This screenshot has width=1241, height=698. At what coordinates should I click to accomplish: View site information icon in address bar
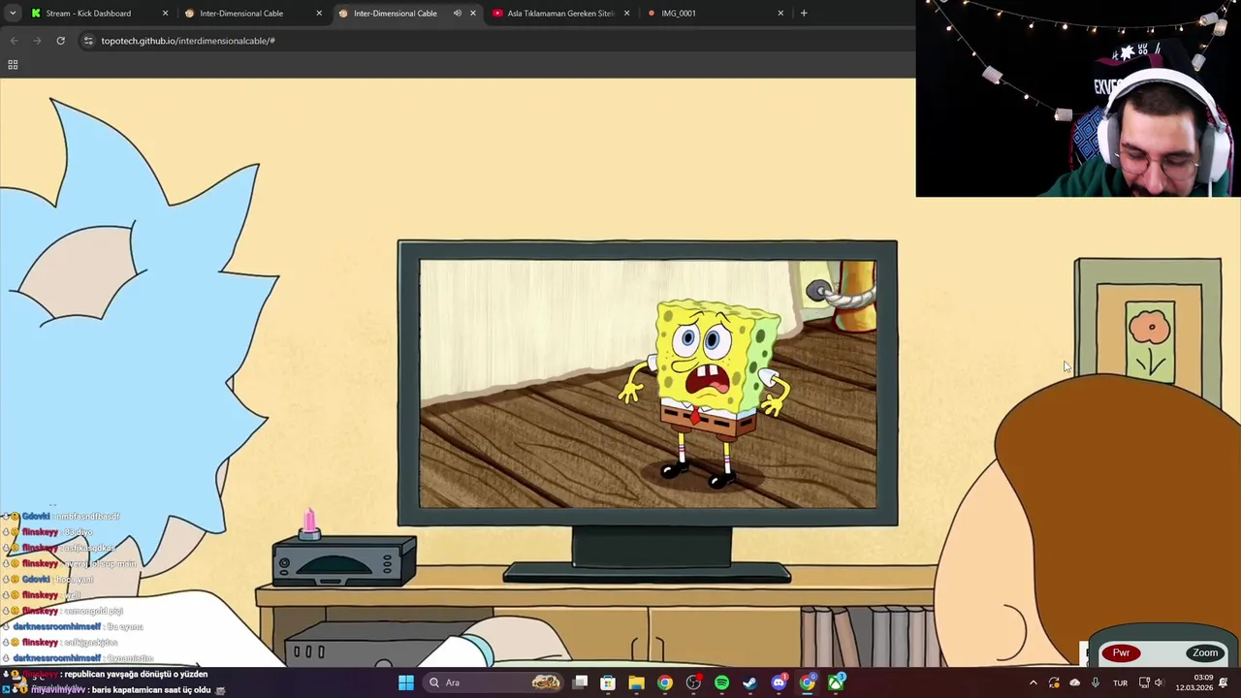[x=88, y=41]
